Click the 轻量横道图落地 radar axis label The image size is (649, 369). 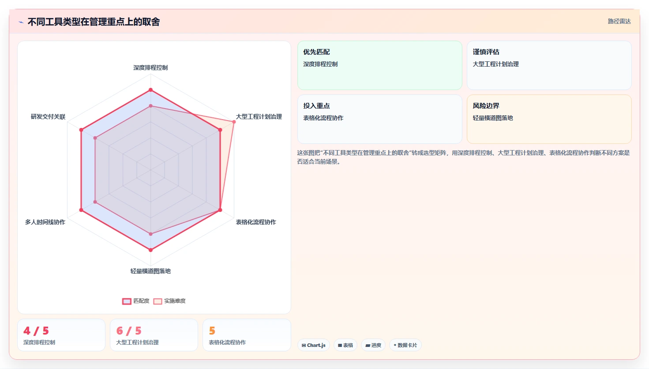click(150, 271)
